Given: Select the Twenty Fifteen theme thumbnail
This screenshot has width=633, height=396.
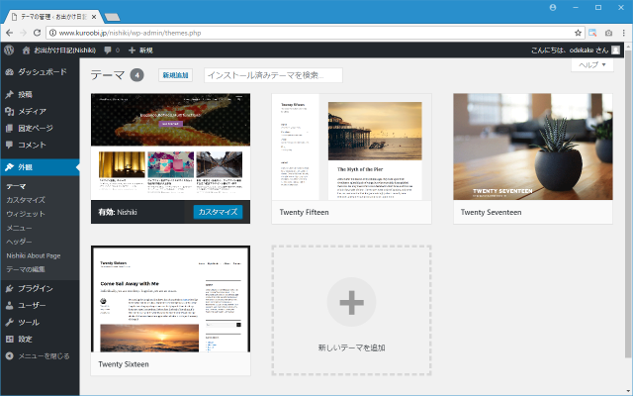Looking at the screenshot, I should pyautogui.click(x=351, y=147).
